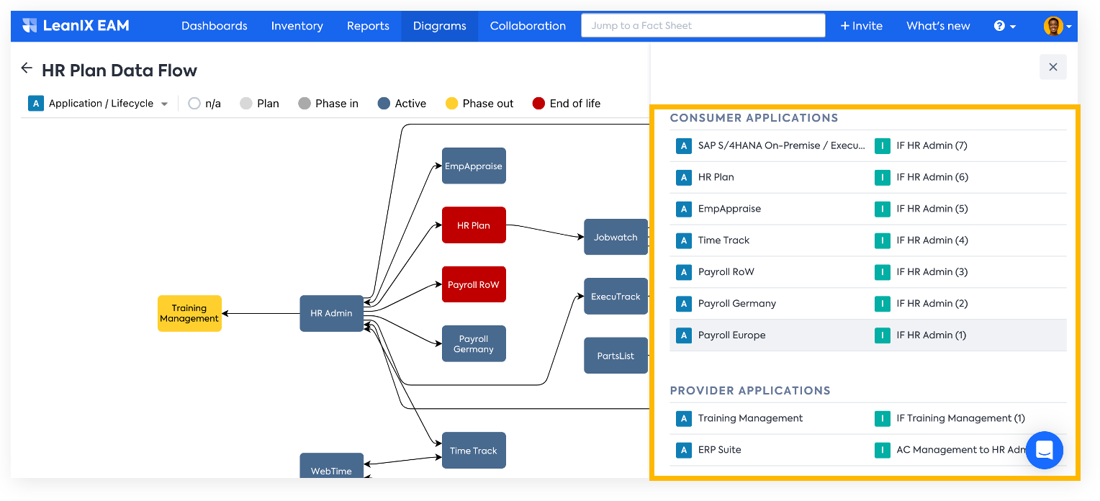Viewport: 1100px width, 501px height.
Task: Click the Application icon beside Payroll Europe row
Action: click(x=683, y=335)
